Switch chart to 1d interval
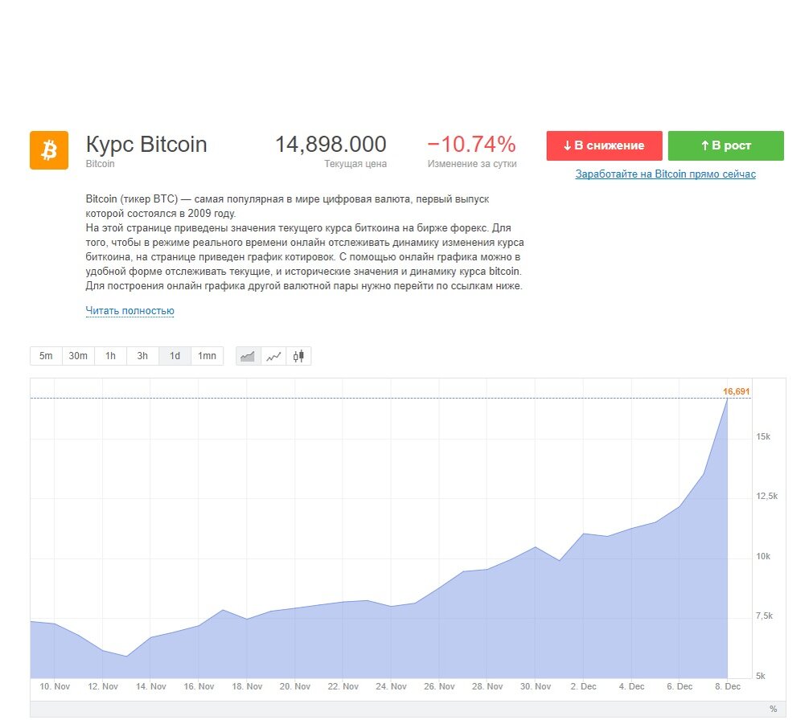 click(x=175, y=356)
